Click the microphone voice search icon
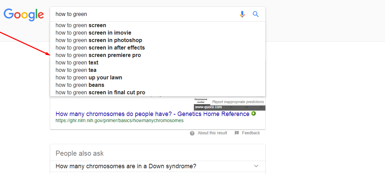 pos(242,15)
